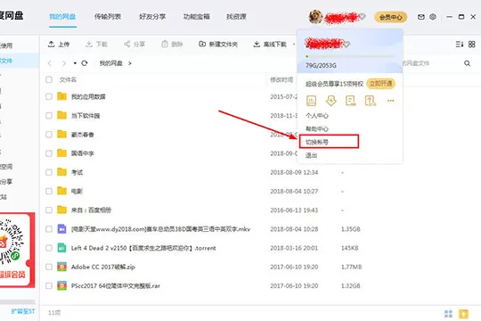Screen dimensions: 481x321
Task: Go back with the left arrow navigation icon
Action: 50,63
